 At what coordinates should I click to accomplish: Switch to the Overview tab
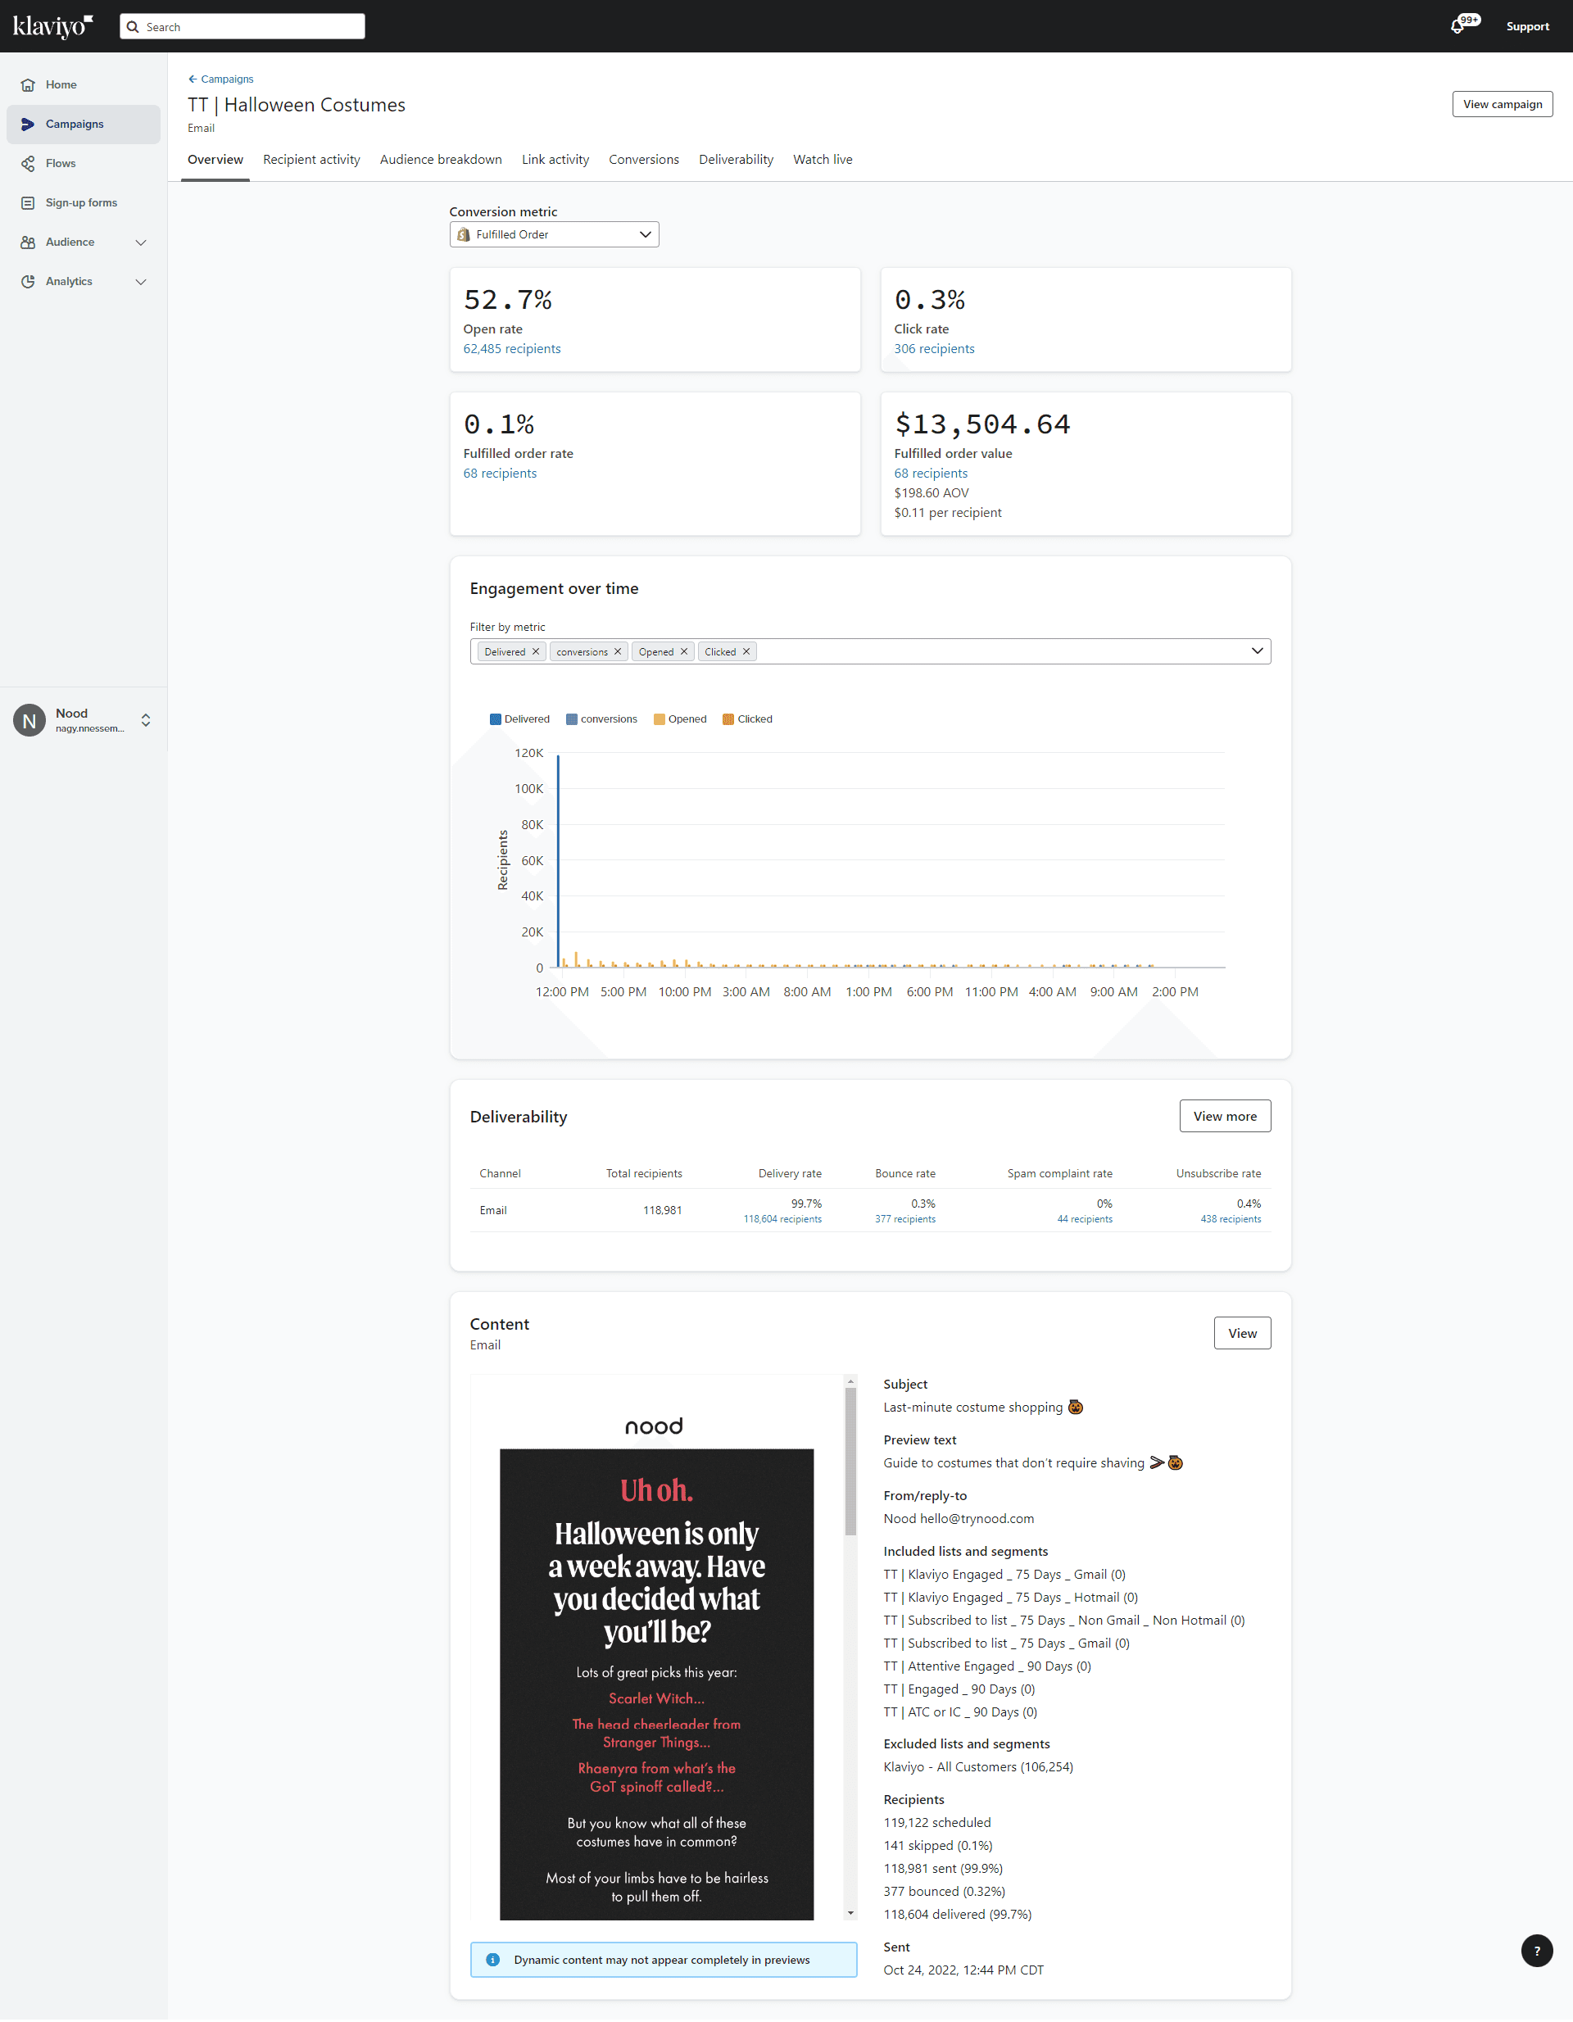coord(215,159)
